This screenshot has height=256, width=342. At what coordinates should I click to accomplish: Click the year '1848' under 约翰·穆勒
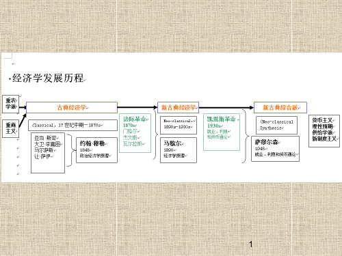85,150
